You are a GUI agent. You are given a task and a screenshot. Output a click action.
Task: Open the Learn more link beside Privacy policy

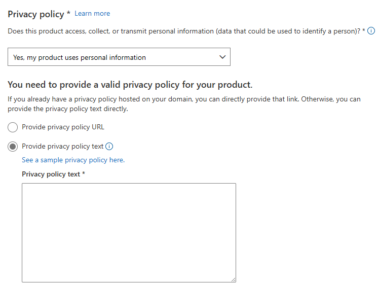pyautogui.click(x=92, y=14)
